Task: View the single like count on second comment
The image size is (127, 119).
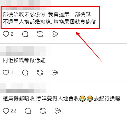Action: (12, 72)
